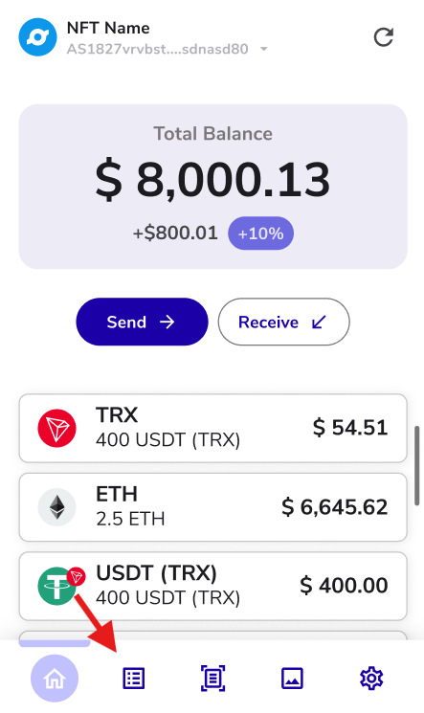Select the TRX asset row

(x=212, y=429)
